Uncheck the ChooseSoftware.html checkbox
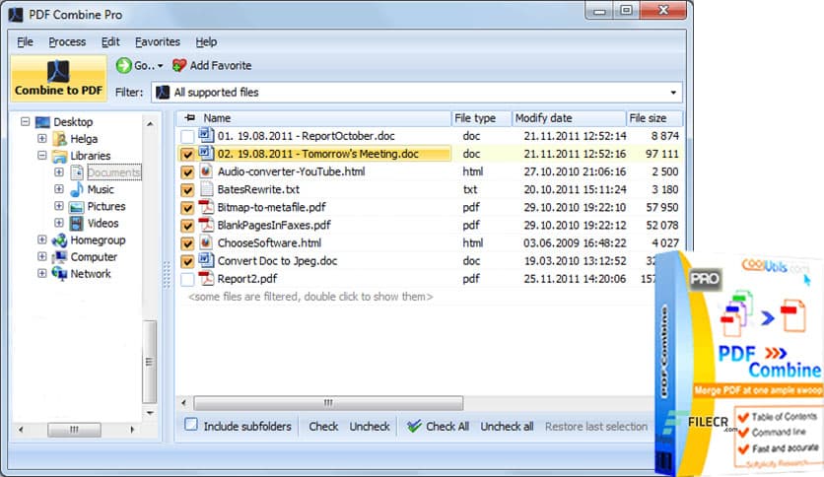The height and width of the screenshot is (477, 824). click(187, 243)
